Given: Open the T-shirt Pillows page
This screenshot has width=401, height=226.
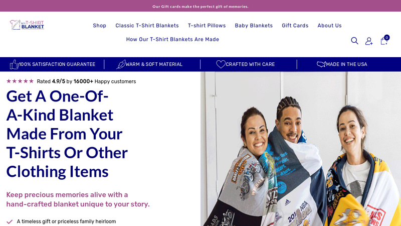Looking at the screenshot, I should click(x=207, y=26).
